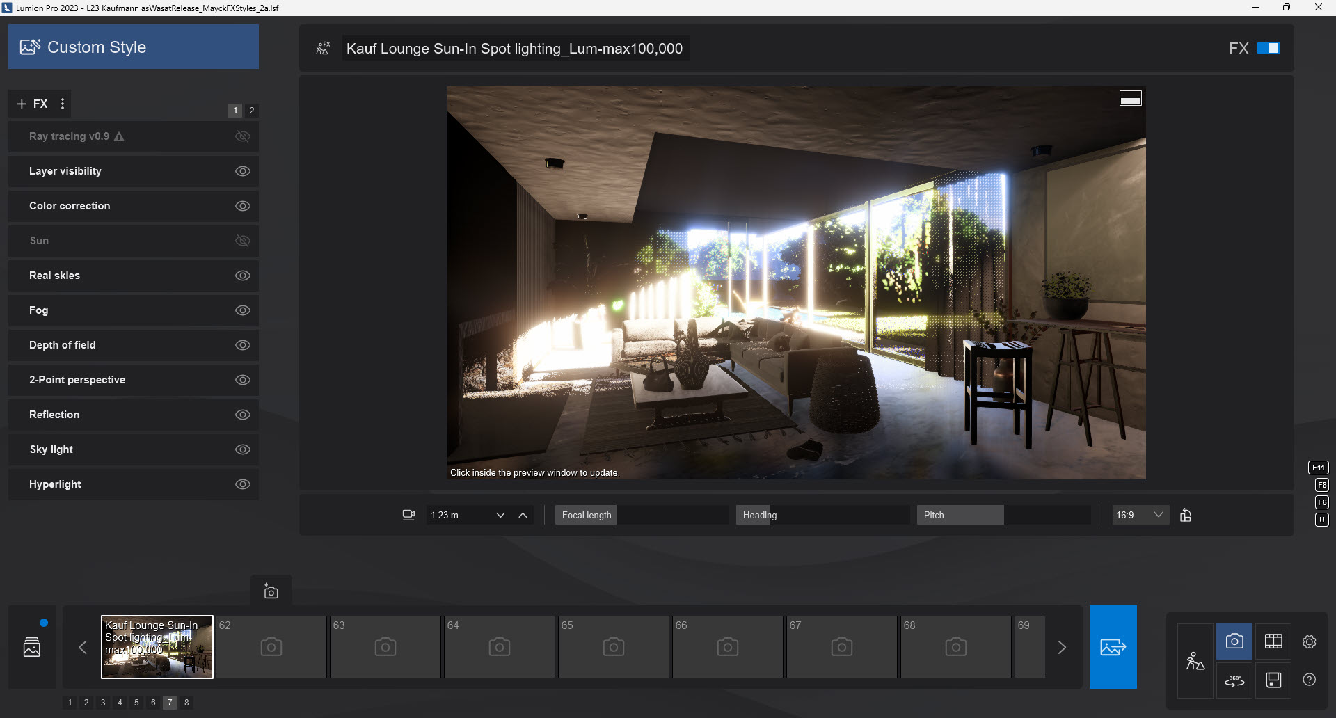Image resolution: width=1336 pixels, height=718 pixels.
Task: Open the FX three-dot options menu
Action: (63, 104)
